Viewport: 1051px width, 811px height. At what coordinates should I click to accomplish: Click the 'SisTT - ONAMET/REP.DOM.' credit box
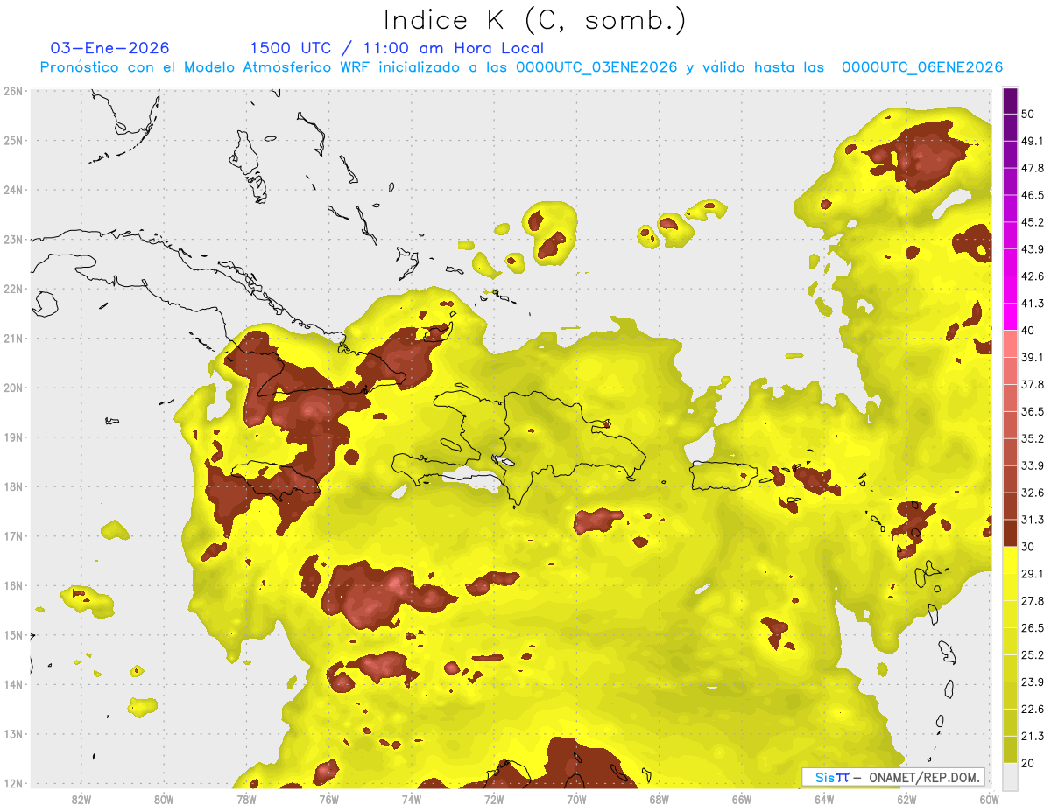pos(893,777)
